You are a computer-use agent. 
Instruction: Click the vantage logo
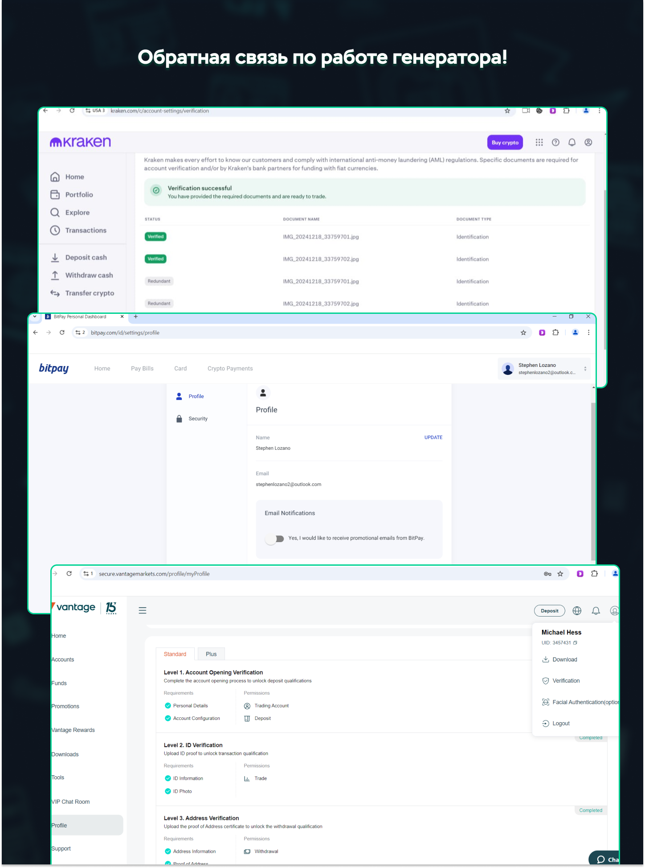(84, 608)
